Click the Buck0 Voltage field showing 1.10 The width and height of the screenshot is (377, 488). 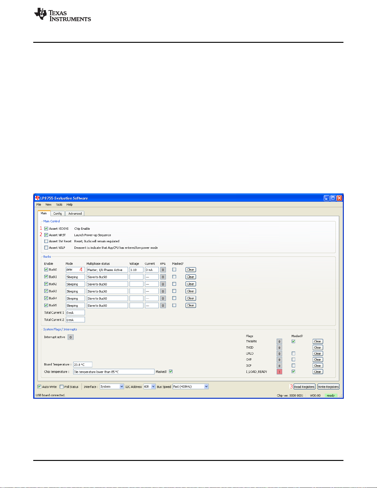tap(136, 270)
